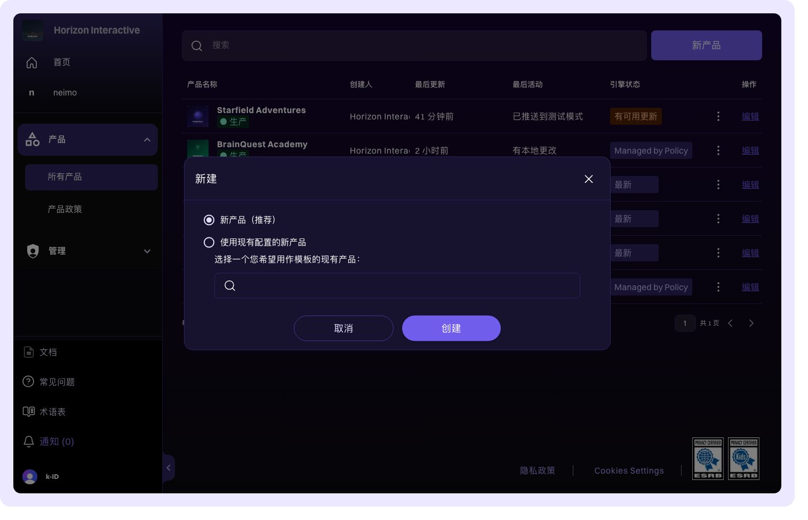Select the neimo workspace avatar letter

coord(31,93)
